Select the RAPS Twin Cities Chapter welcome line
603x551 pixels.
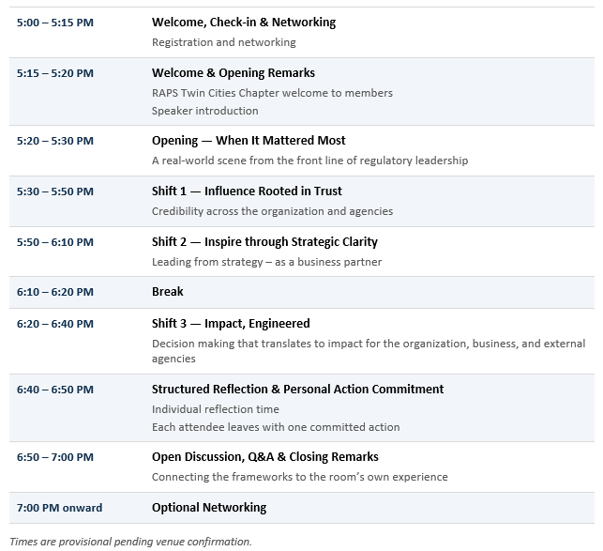272,93
